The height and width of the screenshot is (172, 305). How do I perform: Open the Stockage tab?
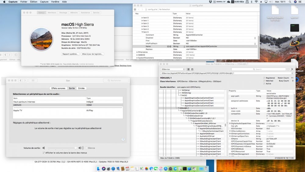click(x=63, y=13)
